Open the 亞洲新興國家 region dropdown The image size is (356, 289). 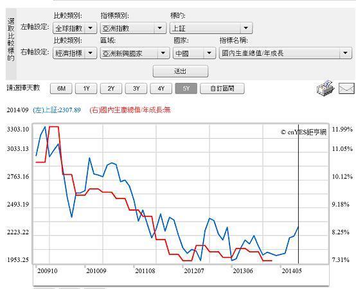(x=135, y=53)
